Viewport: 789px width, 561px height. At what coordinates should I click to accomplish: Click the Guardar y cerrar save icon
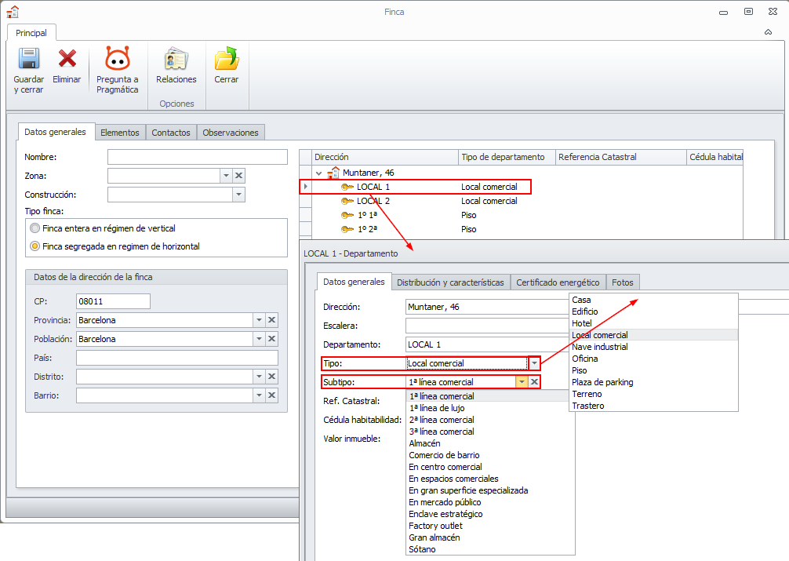28,60
